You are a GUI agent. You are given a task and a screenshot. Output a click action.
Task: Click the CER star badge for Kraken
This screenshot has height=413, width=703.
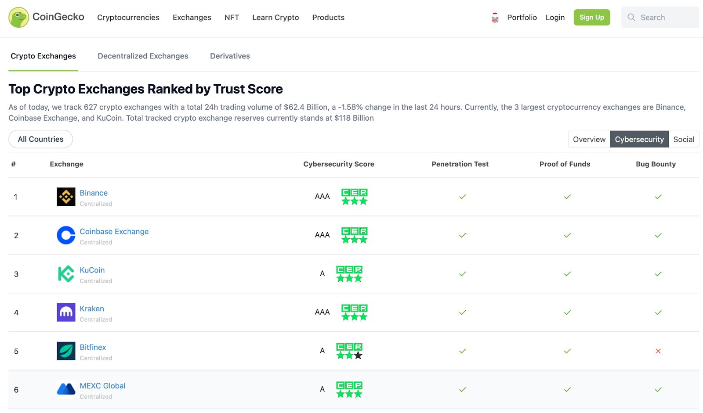click(355, 312)
